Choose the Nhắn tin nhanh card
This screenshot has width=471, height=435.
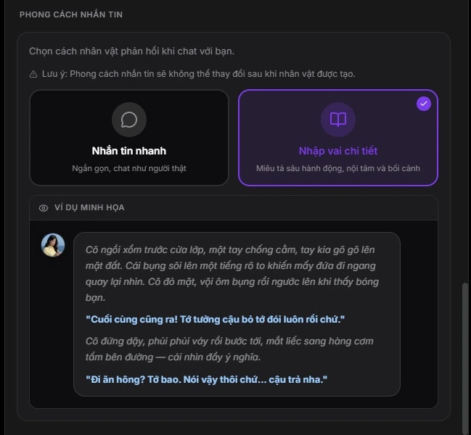click(129, 138)
